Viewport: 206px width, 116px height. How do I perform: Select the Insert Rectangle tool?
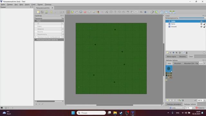click(111, 12)
